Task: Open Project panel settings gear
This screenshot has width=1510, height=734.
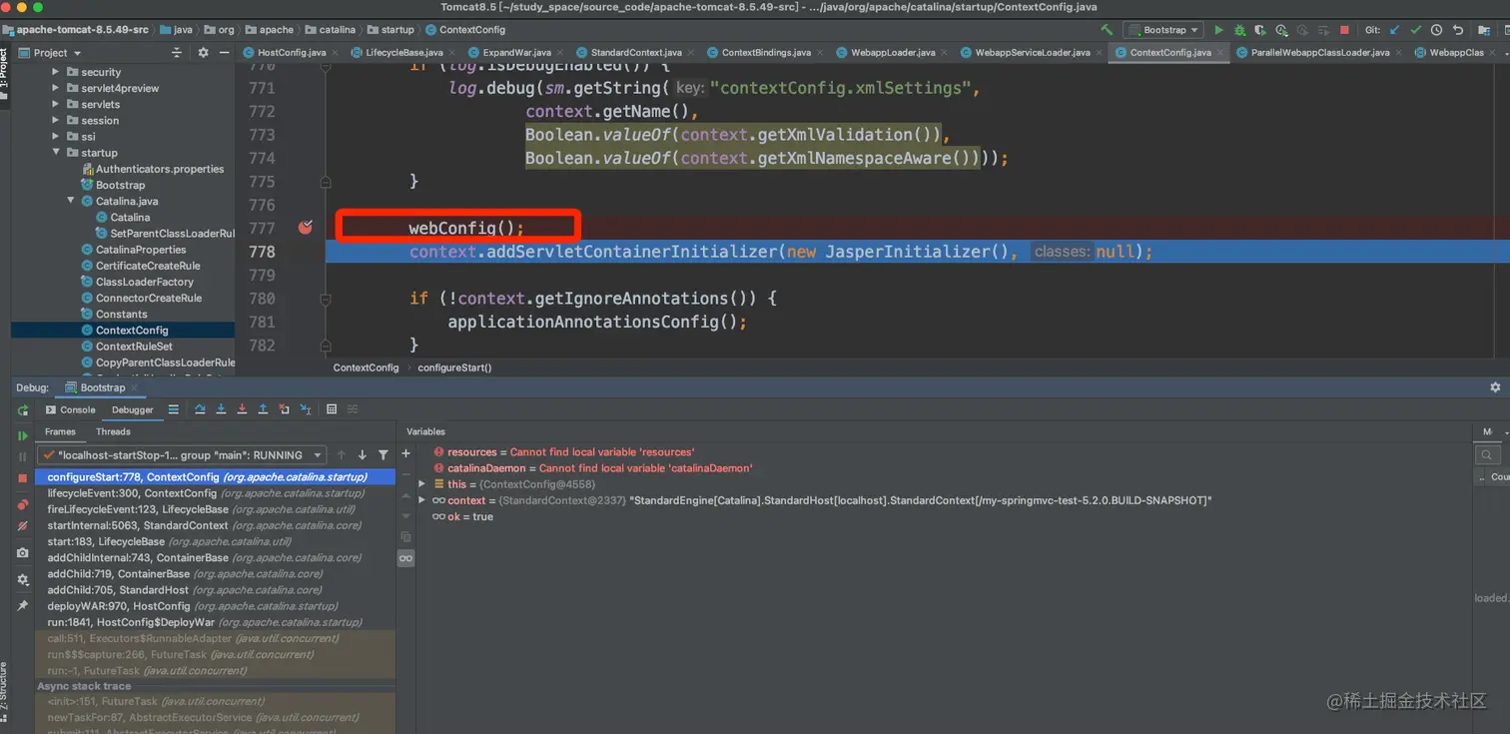Action: tap(204, 53)
